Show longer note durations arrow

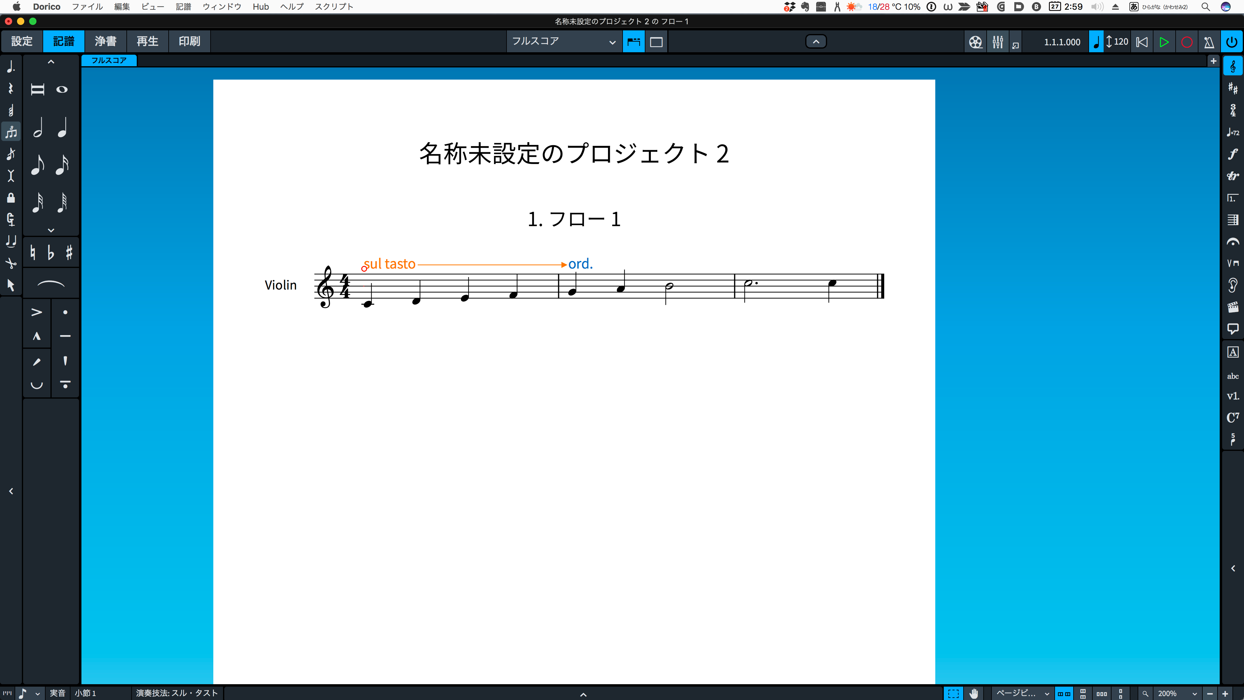coord(51,62)
